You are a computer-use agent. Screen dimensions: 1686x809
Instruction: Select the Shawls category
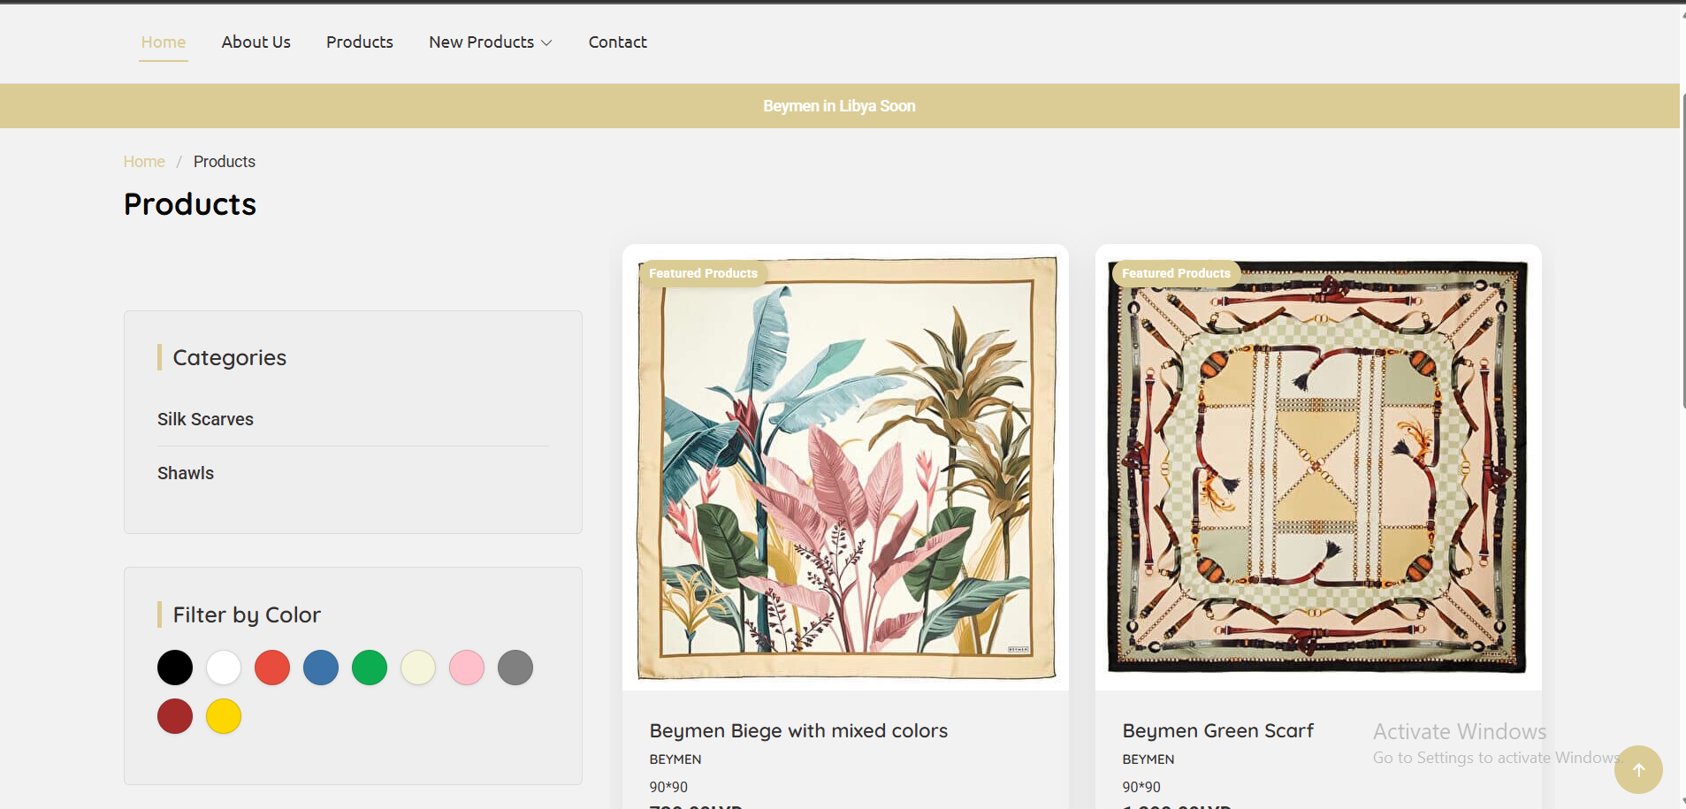tap(186, 473)
